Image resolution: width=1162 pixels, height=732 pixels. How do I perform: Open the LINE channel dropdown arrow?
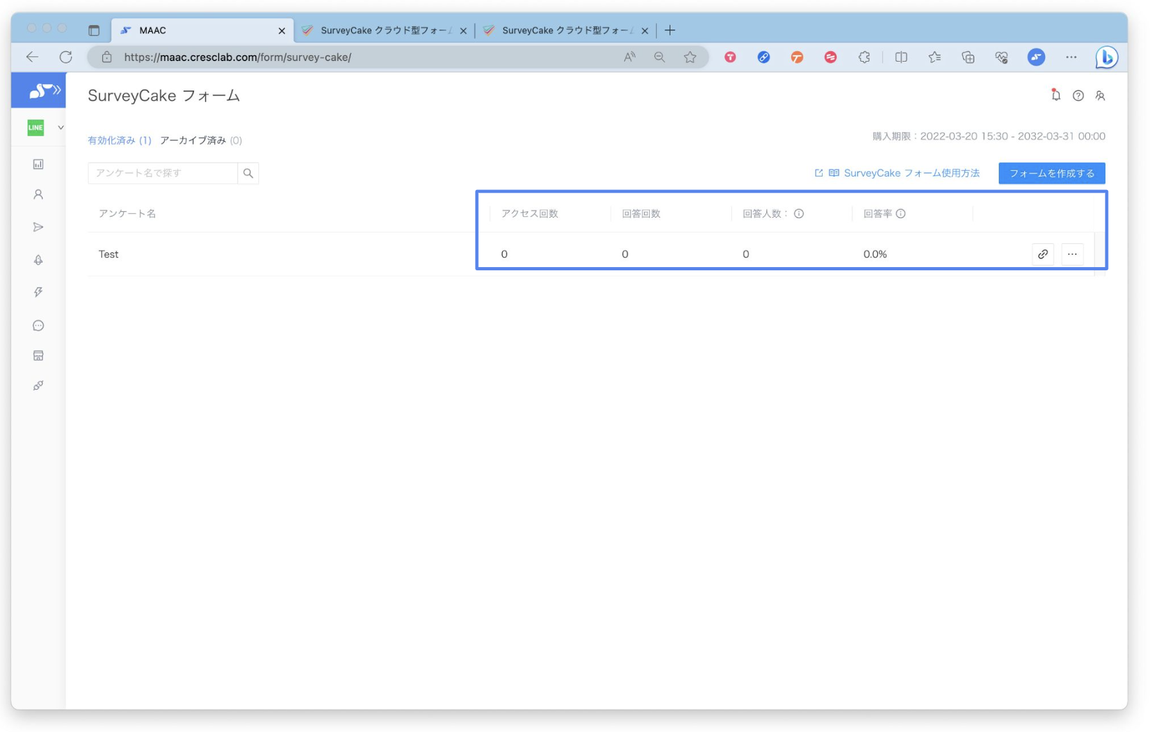(x=60, y=128)
